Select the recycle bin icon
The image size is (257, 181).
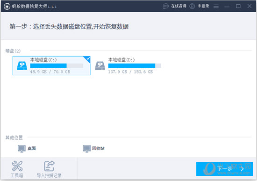tap(87, 149)
